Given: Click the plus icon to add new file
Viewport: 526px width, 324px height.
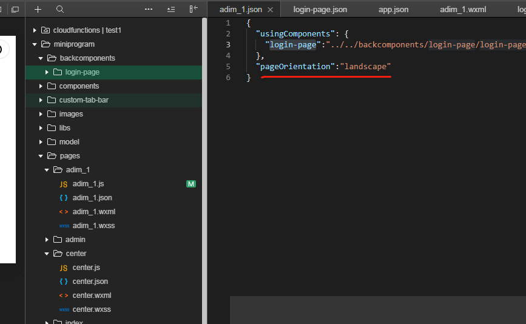Looking at the screenshot, I should pos(38,10).
